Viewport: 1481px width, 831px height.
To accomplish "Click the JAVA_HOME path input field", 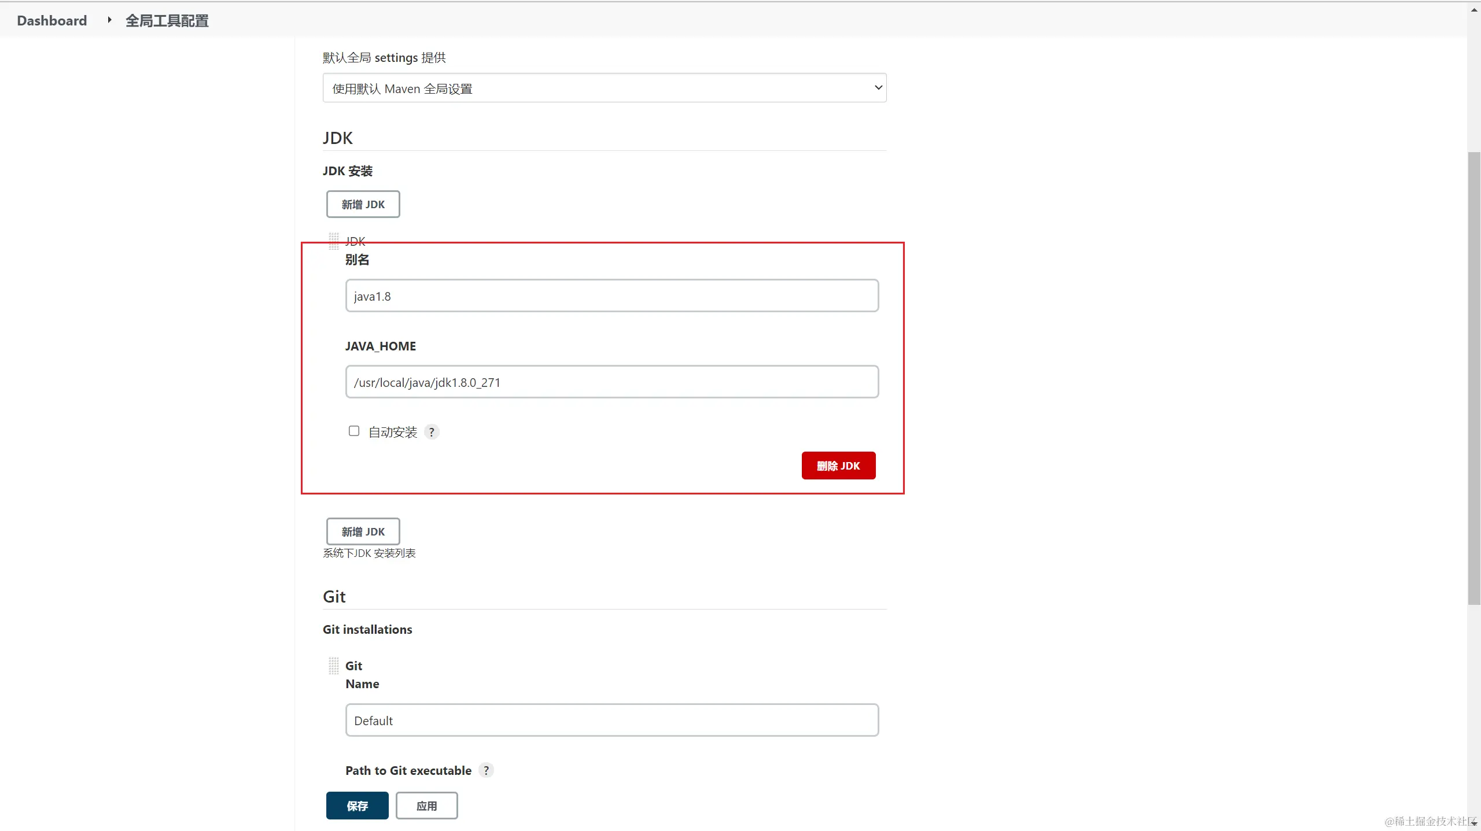I will click(x=611, y=382).
